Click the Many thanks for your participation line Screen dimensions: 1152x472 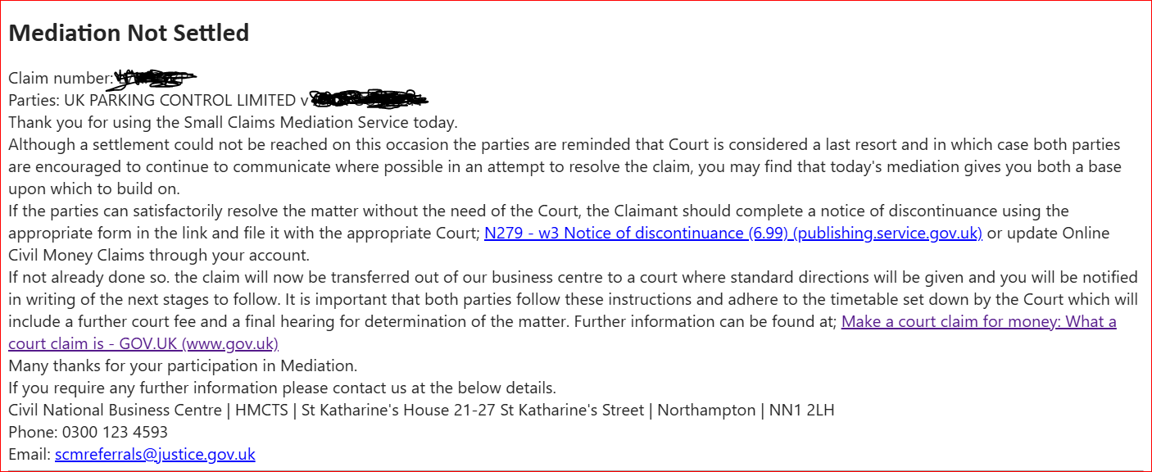183,365
